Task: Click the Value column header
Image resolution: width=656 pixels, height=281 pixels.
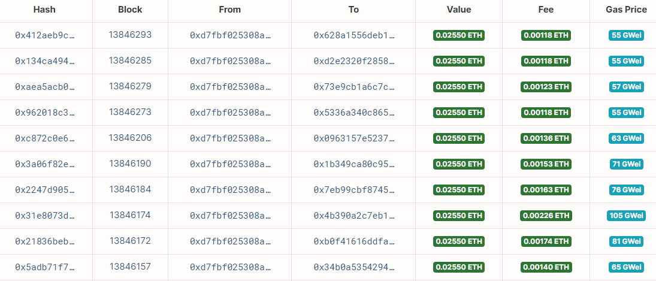Action: point(459,10)
